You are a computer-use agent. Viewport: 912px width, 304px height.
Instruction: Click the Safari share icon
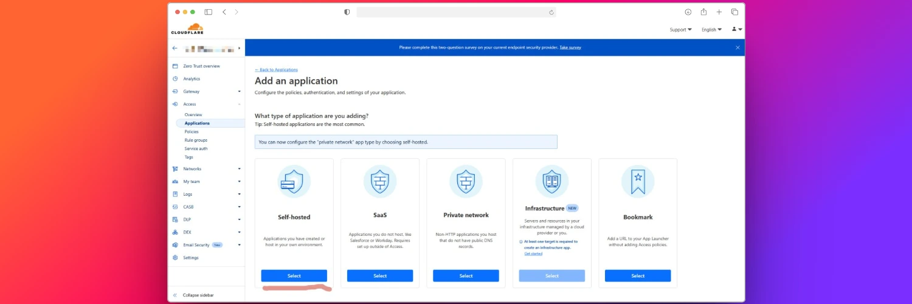(x=703, y=12)
